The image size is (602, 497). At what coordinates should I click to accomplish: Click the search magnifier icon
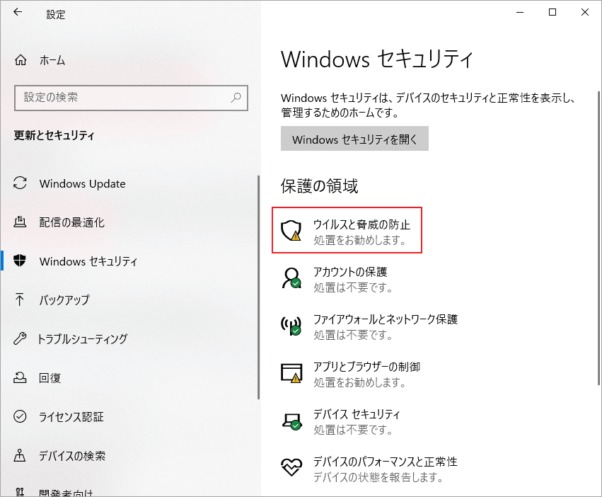tap(236, 98)
